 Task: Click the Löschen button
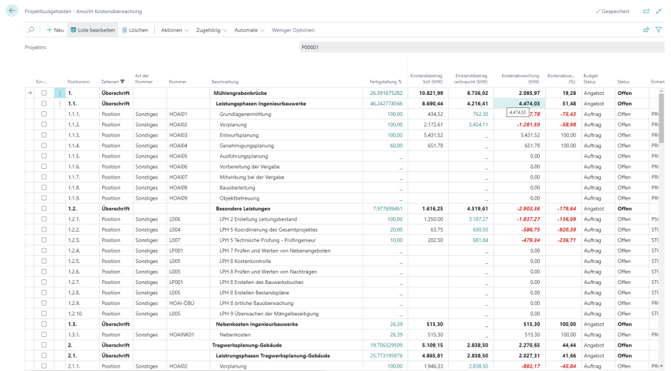click(135, 30)
